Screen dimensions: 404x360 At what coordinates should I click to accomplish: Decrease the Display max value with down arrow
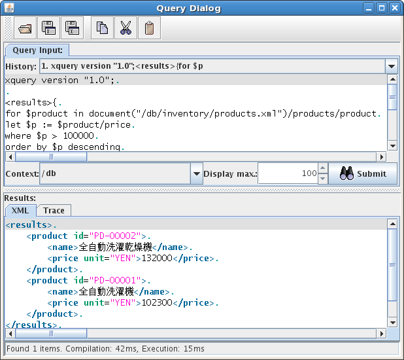(322, 178)
